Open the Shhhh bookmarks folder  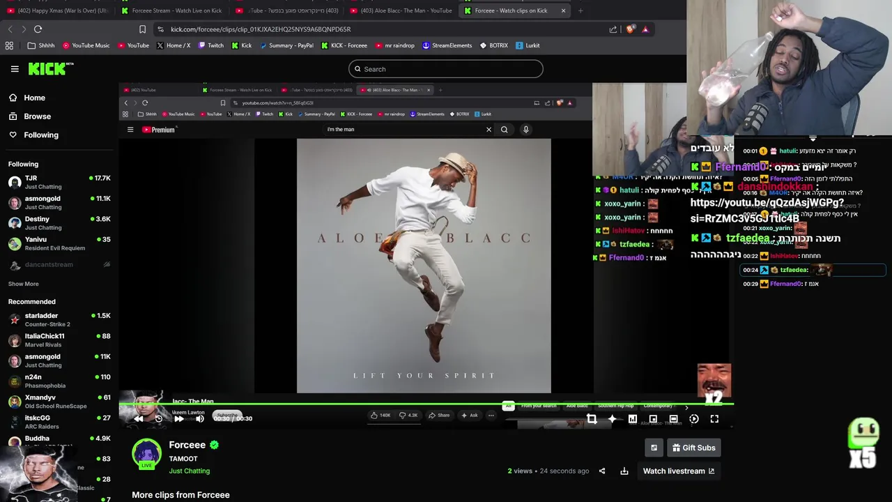pyautogui.click(x=41, y=45)
